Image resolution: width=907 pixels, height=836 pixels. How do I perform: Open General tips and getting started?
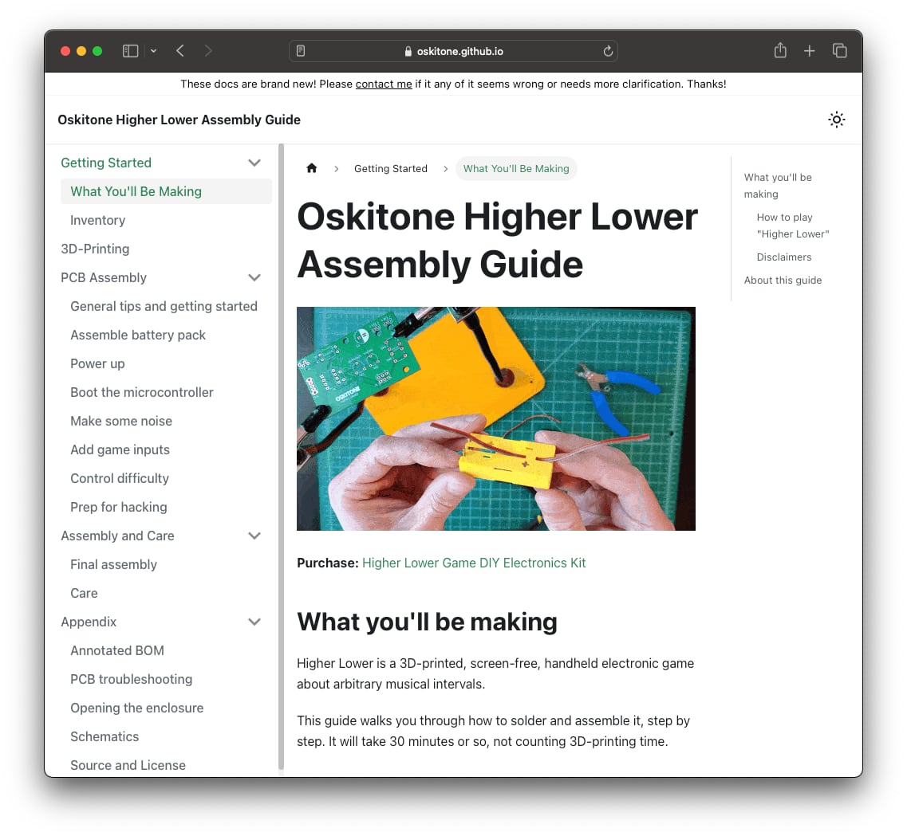pyautogui.click(x=164, y=306)
